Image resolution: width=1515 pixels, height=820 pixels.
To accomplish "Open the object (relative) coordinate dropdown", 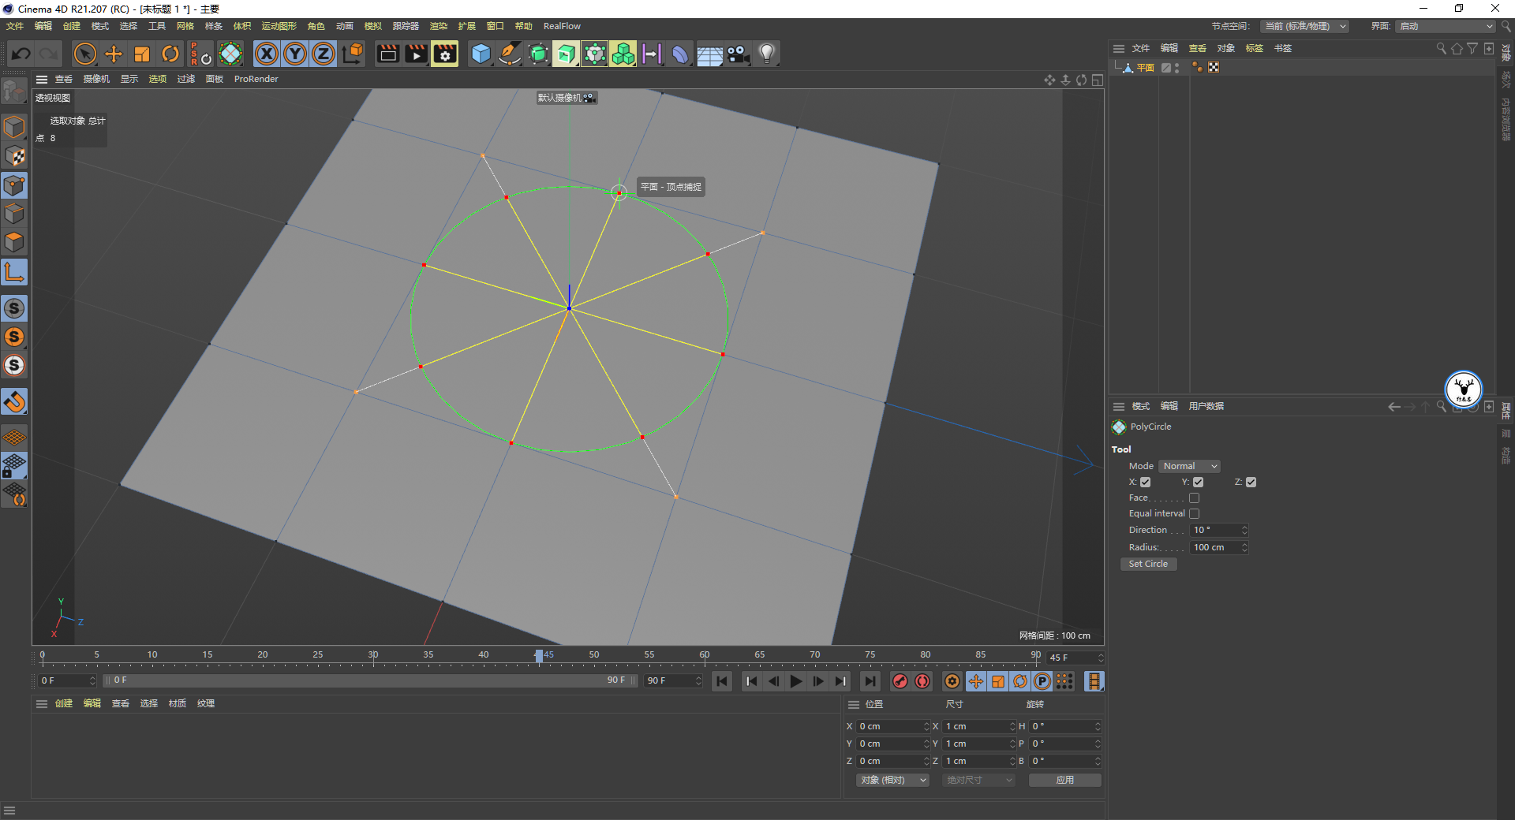I will (892, 780).
